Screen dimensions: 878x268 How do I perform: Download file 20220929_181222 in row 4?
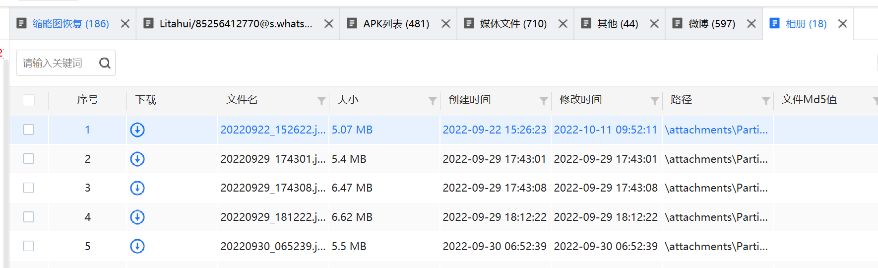(x=137, y=217)
